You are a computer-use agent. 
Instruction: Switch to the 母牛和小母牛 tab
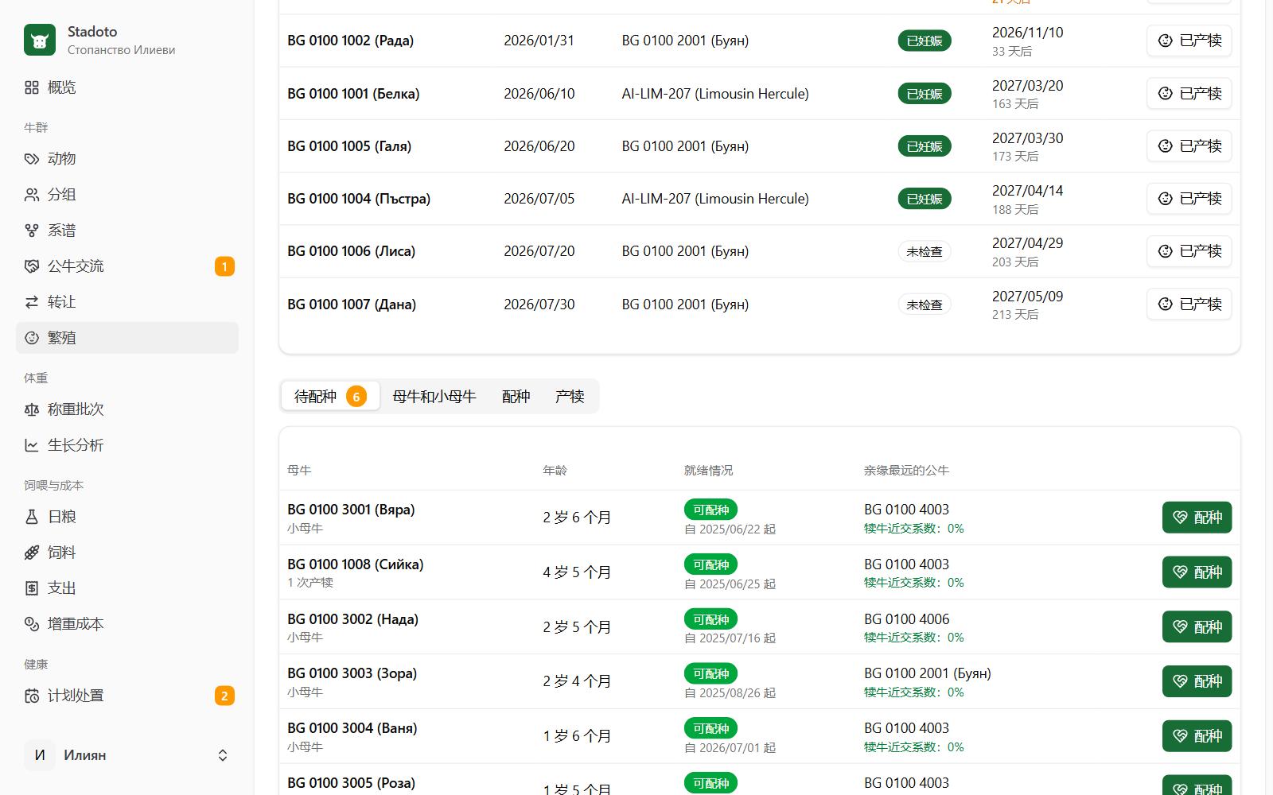coord(434,396)
